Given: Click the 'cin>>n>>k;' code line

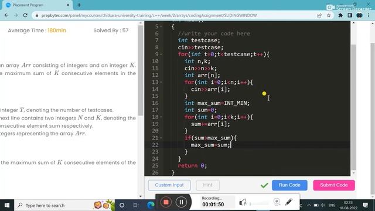Looking at the screenshot, I should [x=200, y=69].
